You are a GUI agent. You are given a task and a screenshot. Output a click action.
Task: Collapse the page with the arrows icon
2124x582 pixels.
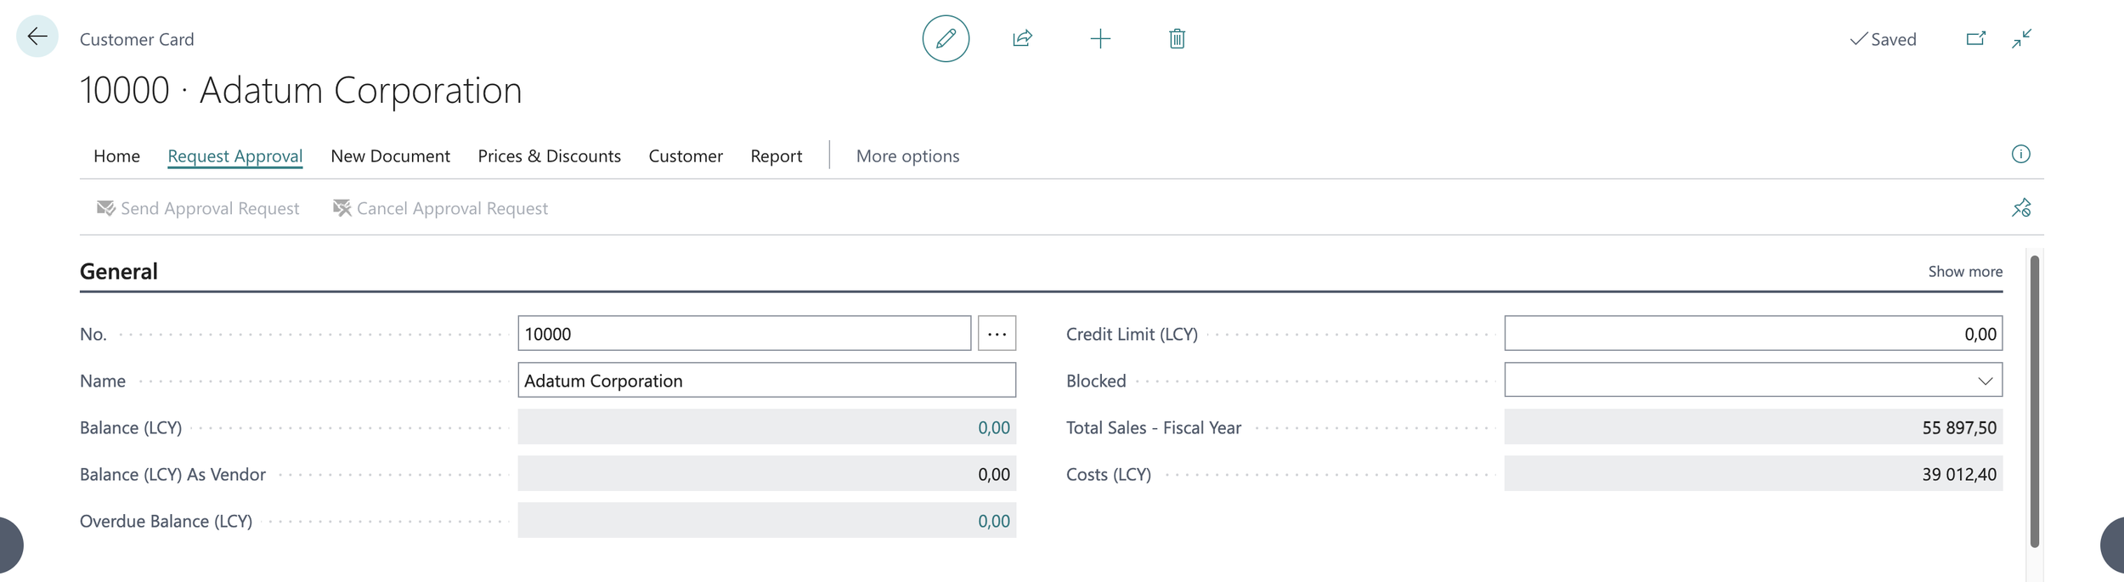coord(2021,38)
